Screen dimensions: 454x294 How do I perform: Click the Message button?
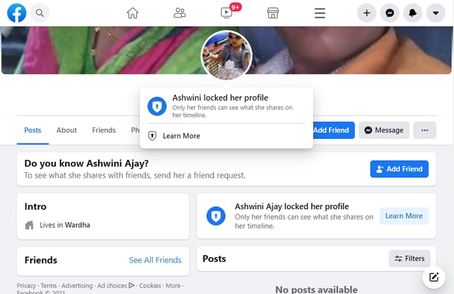tap(384, 130)
